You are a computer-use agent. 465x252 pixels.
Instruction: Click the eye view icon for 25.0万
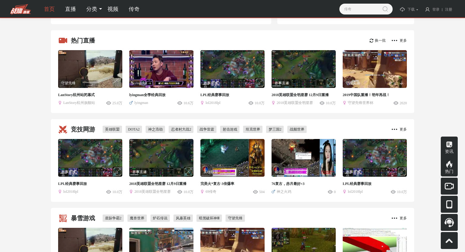109,103
